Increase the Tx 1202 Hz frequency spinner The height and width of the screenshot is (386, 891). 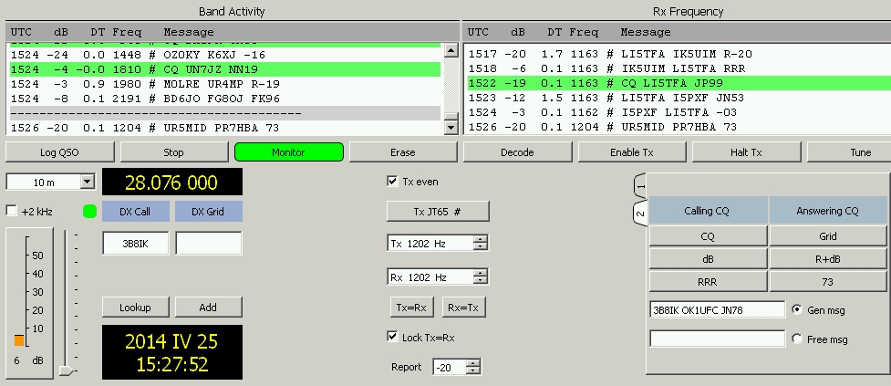coord(481,239)
